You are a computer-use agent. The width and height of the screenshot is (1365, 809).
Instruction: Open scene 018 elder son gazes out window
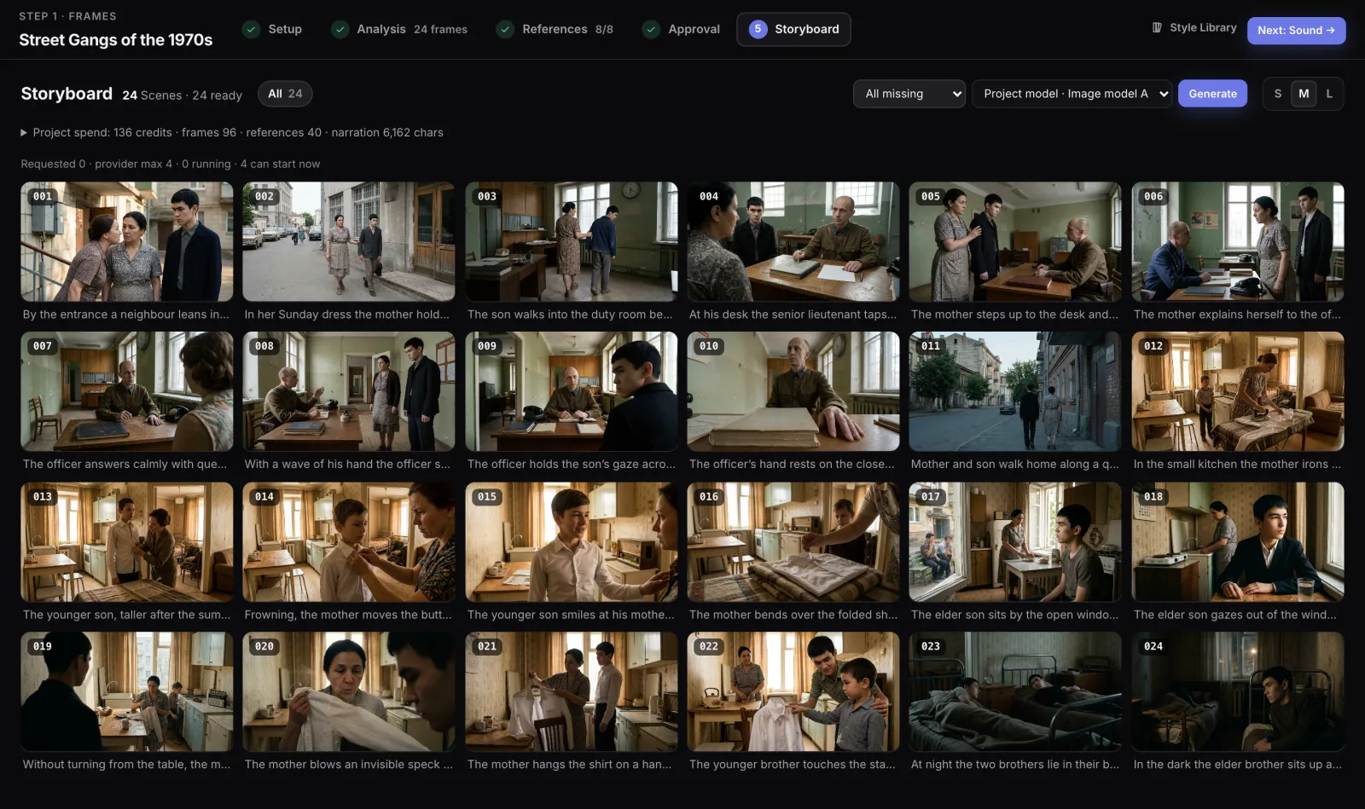pyautogui.click(x=1238, y=542)
